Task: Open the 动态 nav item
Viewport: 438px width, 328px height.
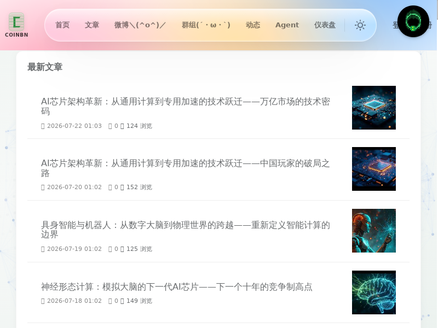Action: coord(253,25)
